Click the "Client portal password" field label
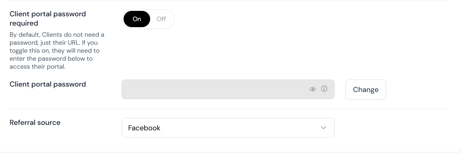The width and height of the screenshot is (461, 153). [48, 84]
